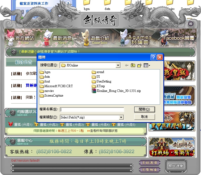
Task: Create a new folder icon
Action: point(140,65)
